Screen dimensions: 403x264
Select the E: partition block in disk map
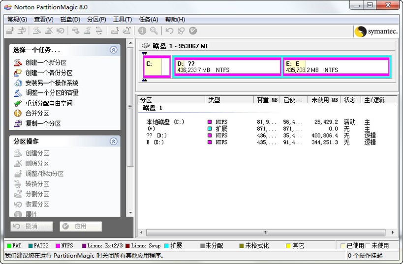point(336,66)
